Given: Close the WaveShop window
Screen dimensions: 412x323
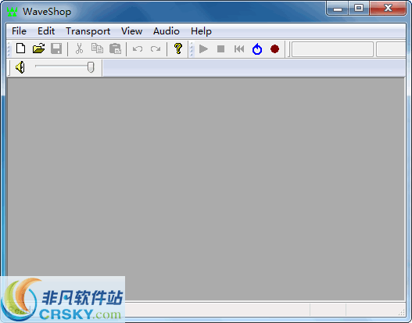Looking at the screenshot, I should click(388, 8).
